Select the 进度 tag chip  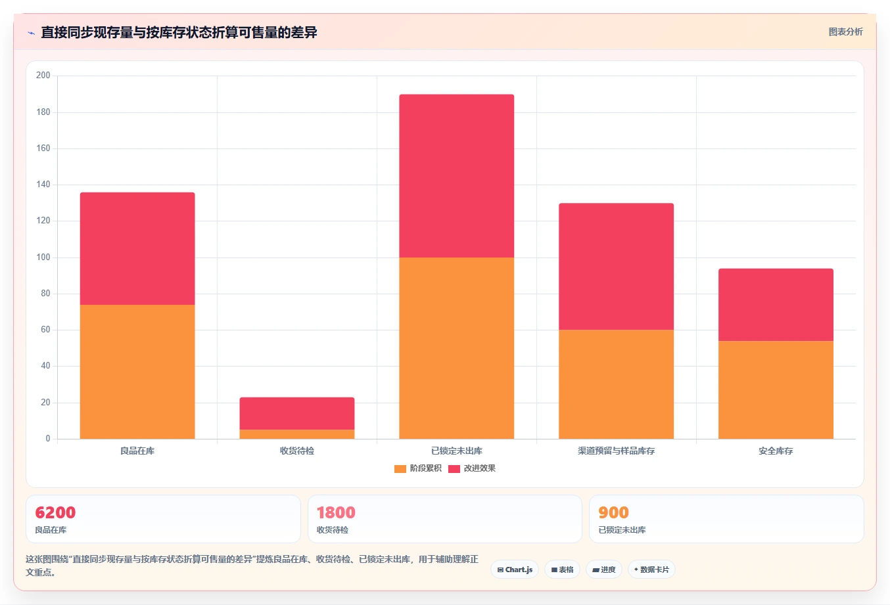604,570
